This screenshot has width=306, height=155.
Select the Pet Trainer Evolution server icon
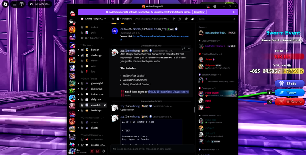pyautogui.click(x=72, y=129)
